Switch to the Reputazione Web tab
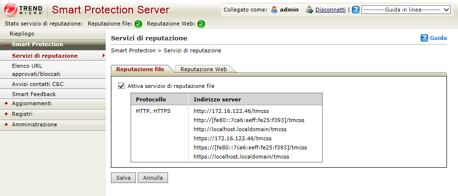 (204, 69)
